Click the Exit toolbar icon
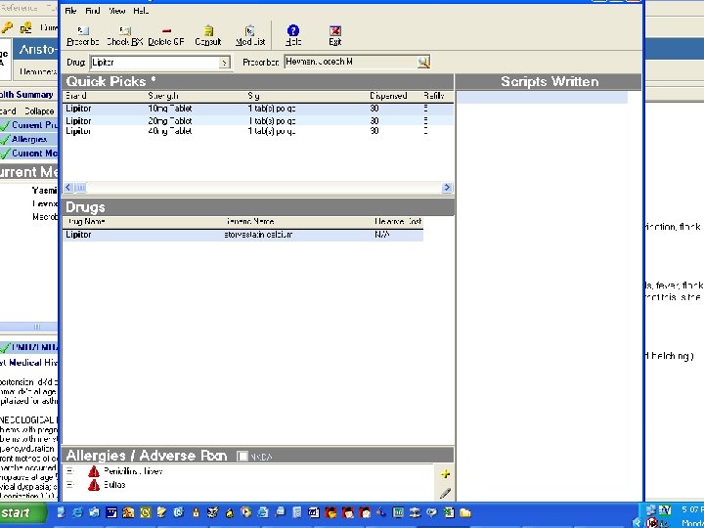Screen dimensions: 704x528 335,30
